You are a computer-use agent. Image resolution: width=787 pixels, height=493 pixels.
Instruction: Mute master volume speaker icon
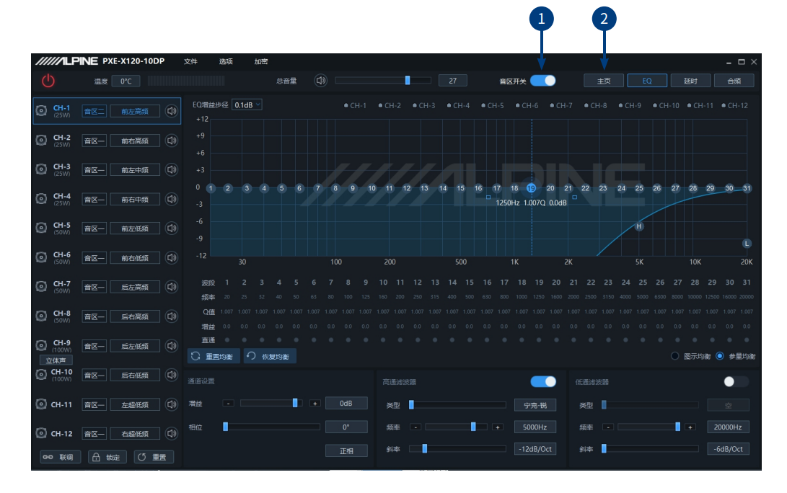321,80
